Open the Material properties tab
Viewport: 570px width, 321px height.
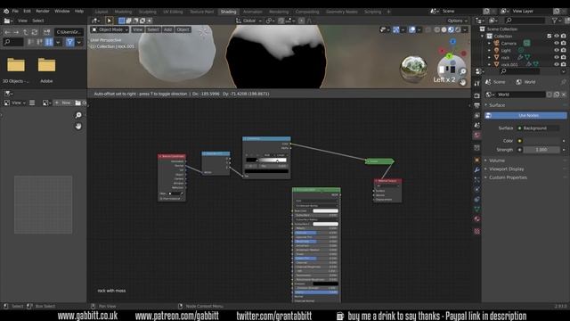pos(477,219)
